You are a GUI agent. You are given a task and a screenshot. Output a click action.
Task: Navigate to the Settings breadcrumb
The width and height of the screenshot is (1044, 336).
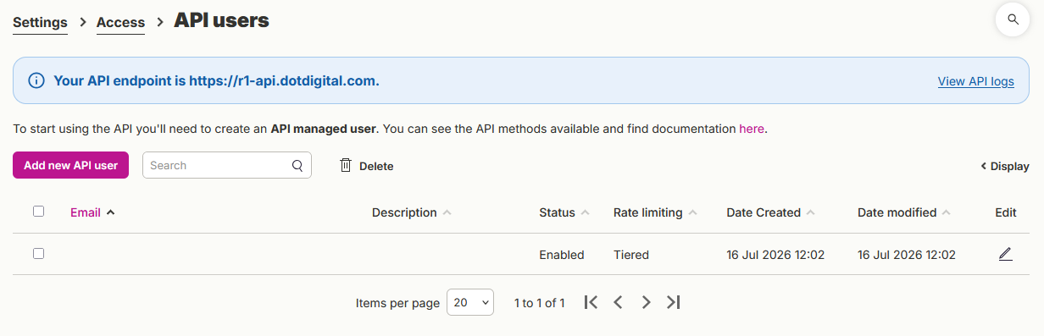pos(40,22)
